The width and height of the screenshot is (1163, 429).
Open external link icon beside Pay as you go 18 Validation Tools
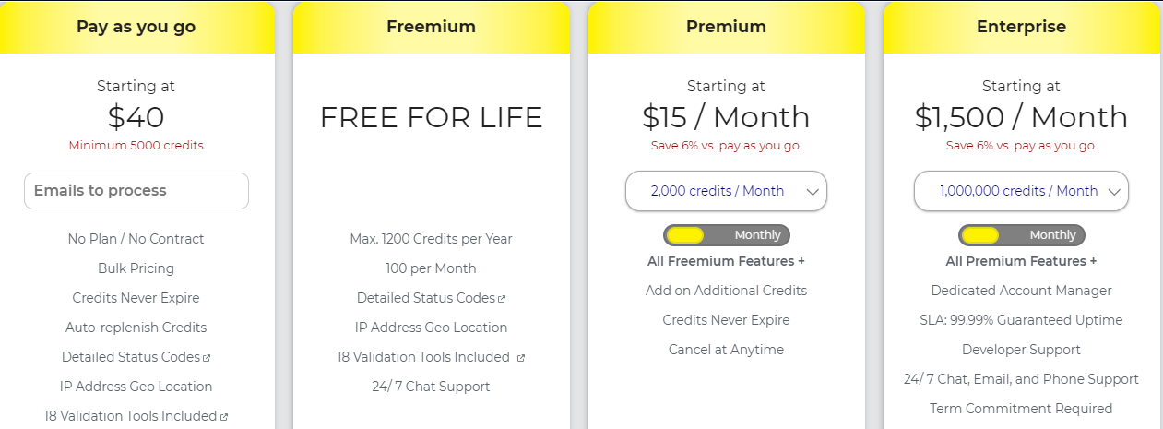point(224,417)
